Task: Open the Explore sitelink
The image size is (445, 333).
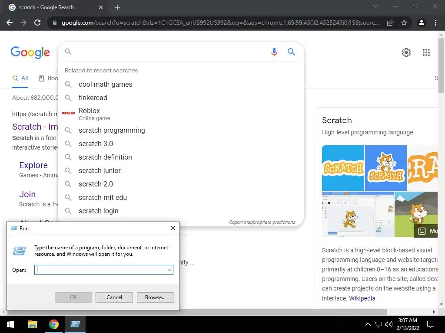Action: [x=33, y=165]
